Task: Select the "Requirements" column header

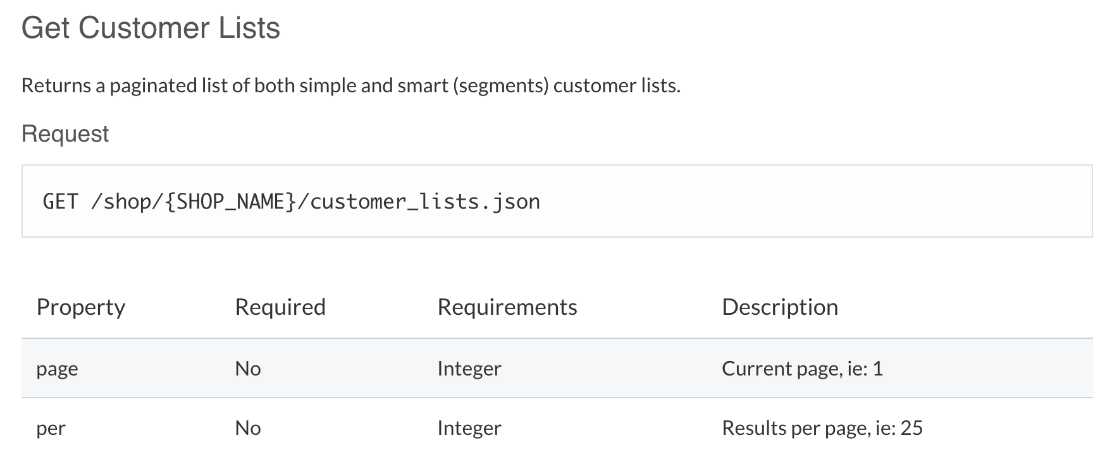Action: [x=507, y=307]
